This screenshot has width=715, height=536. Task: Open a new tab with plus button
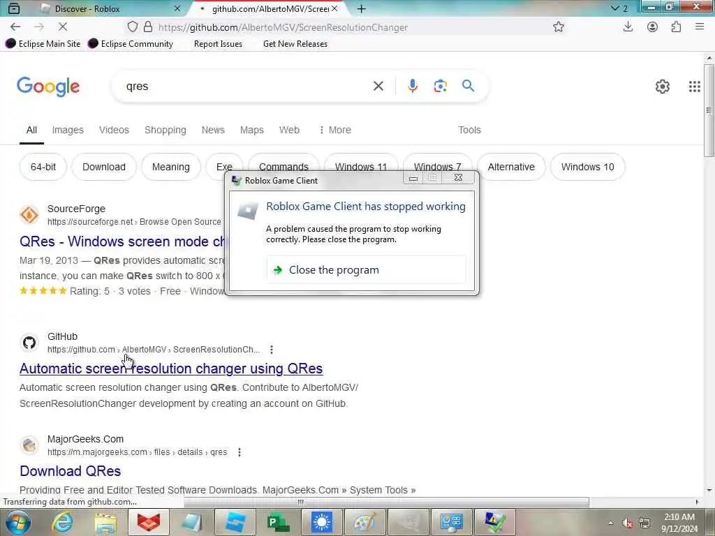pyautogui.click(x=362, y=8)
